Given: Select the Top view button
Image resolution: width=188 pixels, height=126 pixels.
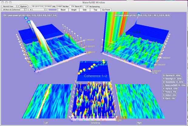Looking at the screenshot, I should (95, 10).
